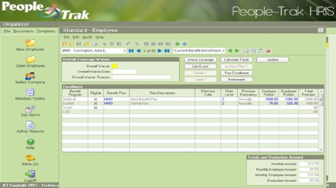Open the Audit menu

pyautogui.click(x=87, y=37)
